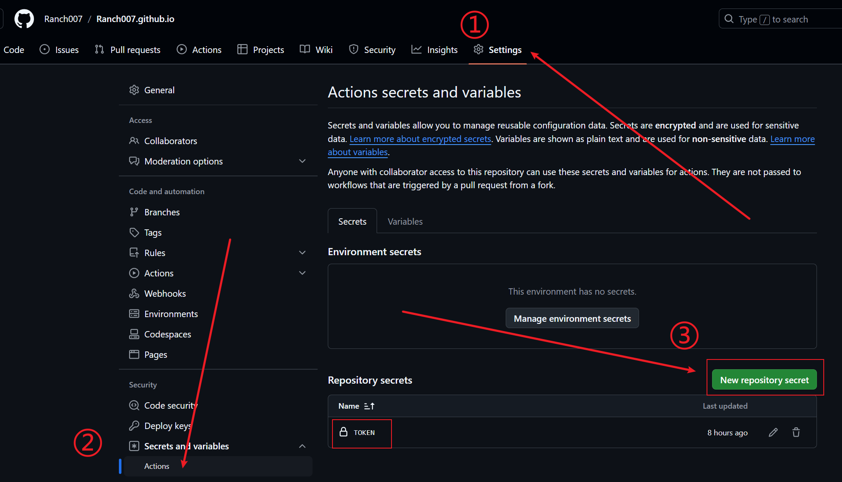The width and height of the screenshot is (842, 482).
Task: Click the trash icon to delete TOKEN
Action: 796,432
